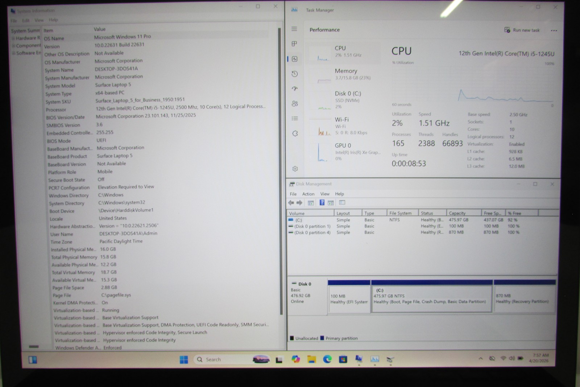
Task: Select Disk 0 (C:) in performance list
Action: pos(344,100)
